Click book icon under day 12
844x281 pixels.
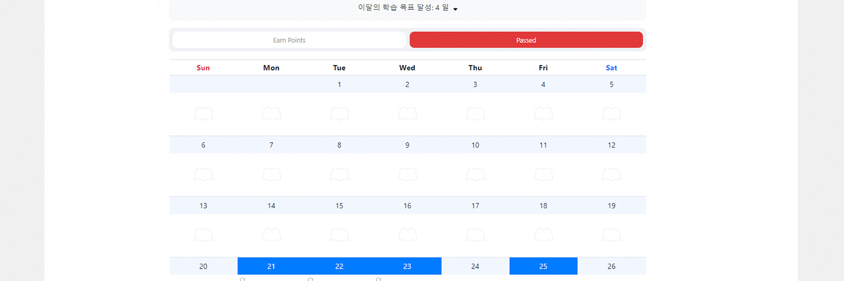611,175
